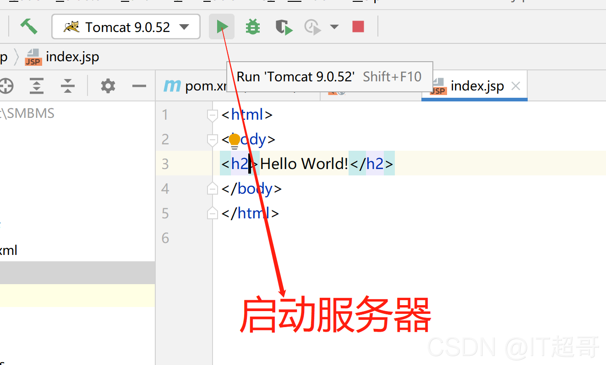Image resolution: width=606 pixels, height=365 pixels.
Task: Open Project panel settings gear
Action: coord(108,86)
